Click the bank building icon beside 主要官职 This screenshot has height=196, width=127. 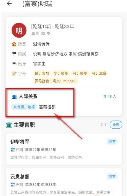[x=9, y=125]
